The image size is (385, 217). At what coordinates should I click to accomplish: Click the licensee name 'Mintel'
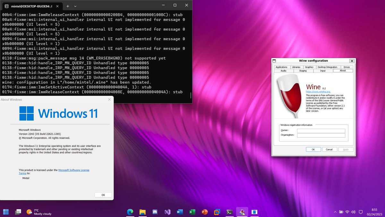coord(26,178)
